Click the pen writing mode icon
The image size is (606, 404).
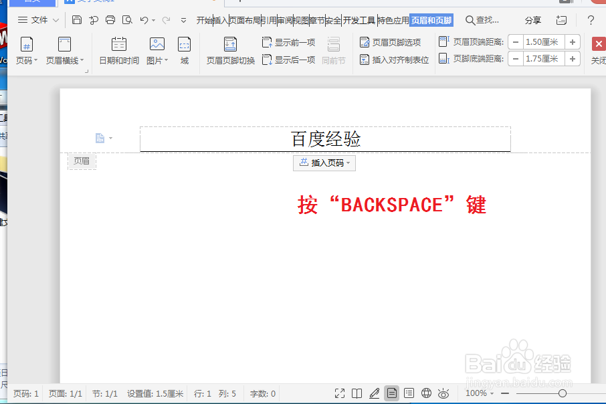tap(374, 393)
